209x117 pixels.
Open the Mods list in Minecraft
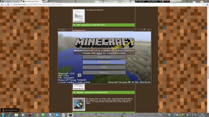pos(104,67)
